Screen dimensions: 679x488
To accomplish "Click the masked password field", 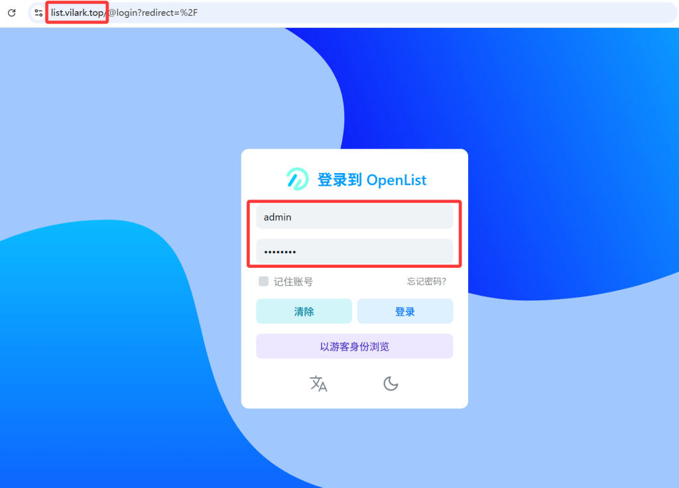I will click(354, 252).
